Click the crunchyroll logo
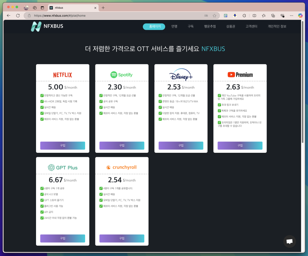This screenshot has width=308, height=256. (121, 167)
